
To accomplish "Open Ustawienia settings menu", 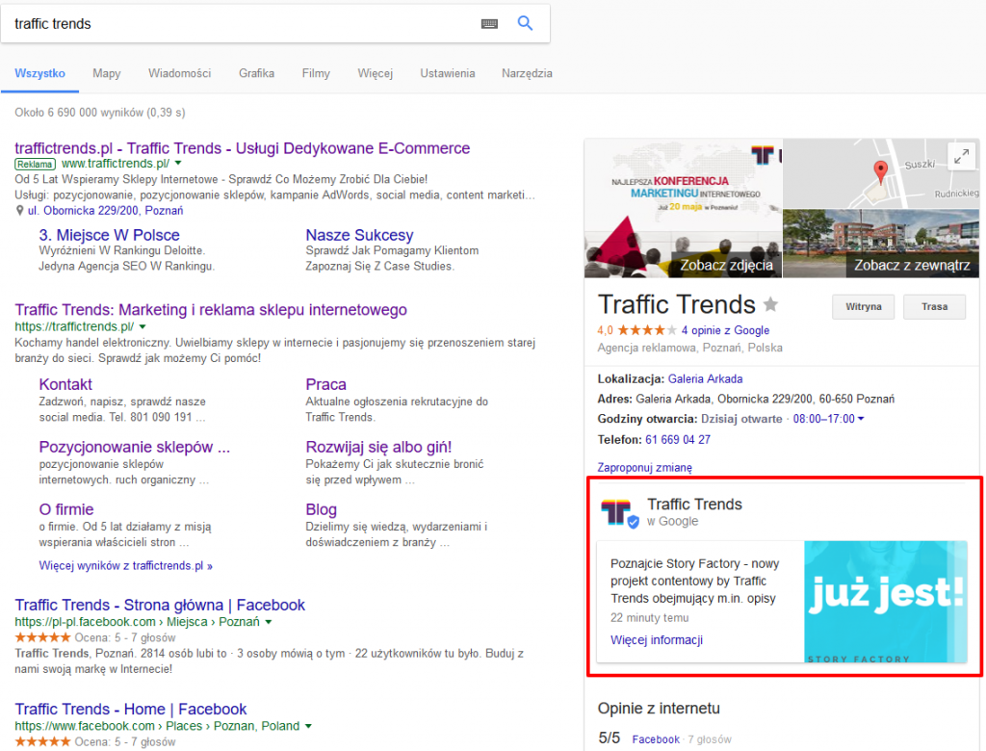I will (x=448, y=73).
